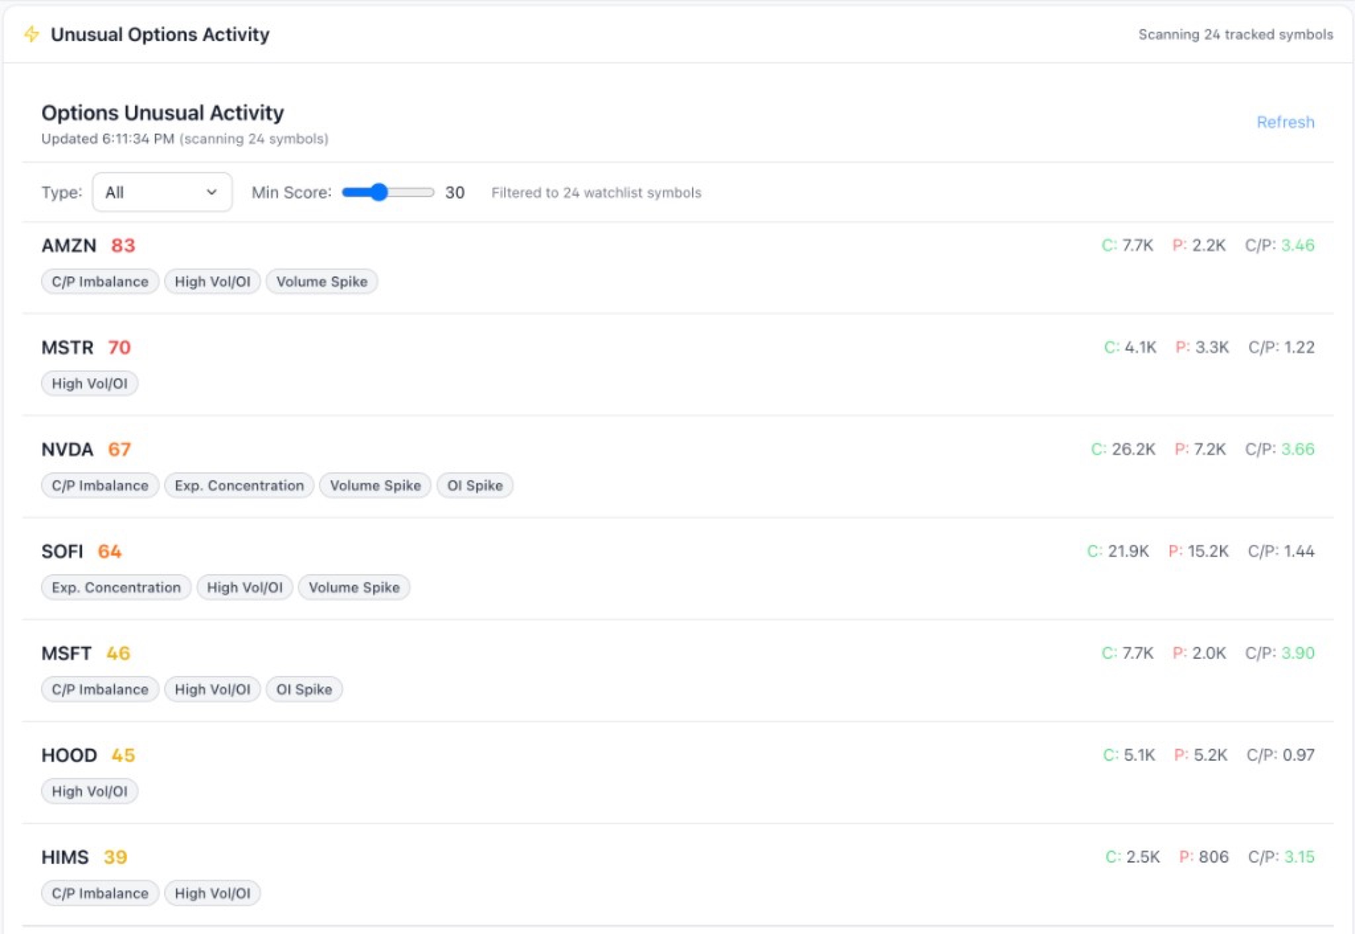The image size is (1355, 934).
Task: Click the MSTR symbol
Action: pos(67,347)
